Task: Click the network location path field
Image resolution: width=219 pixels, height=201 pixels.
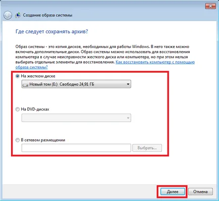Action: pos(76,148)
